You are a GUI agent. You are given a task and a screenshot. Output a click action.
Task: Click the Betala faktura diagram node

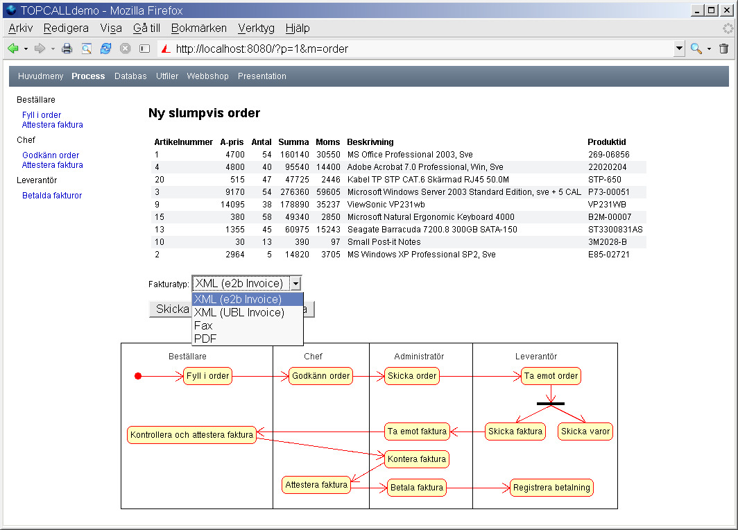417,488
